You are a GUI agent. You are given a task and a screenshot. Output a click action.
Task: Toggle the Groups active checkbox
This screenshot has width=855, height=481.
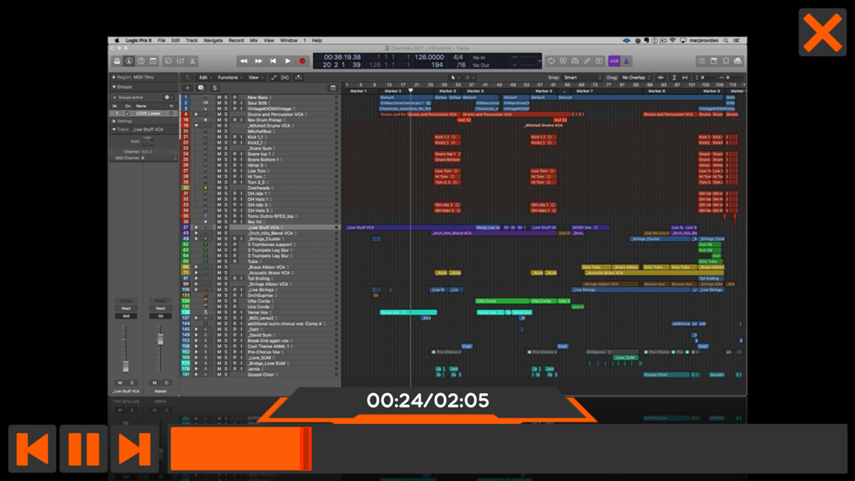point(115,97)
